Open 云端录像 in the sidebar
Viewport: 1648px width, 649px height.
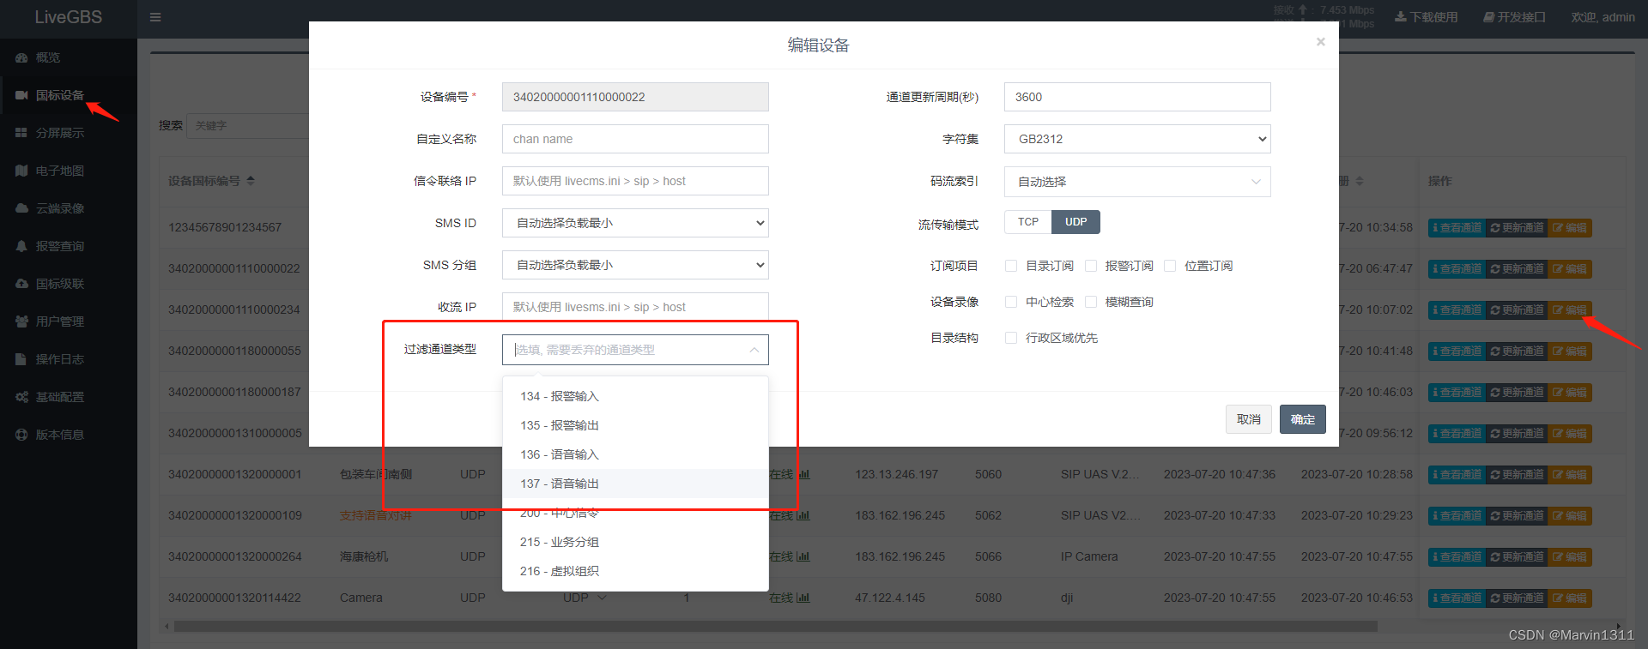60,208
